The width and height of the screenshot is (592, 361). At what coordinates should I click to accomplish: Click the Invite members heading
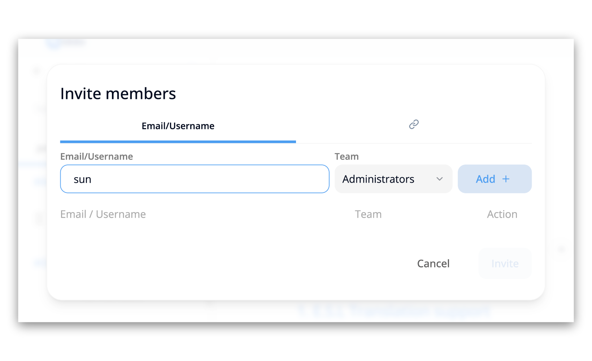tap(118, 93)
